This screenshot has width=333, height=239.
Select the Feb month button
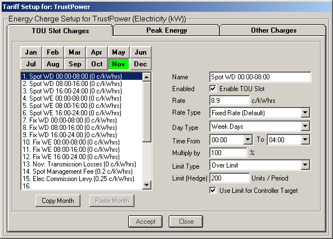(53, 52)
